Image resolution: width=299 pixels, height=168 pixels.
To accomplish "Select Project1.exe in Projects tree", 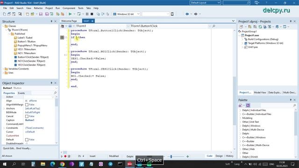I will pyautogui.click(x=252, y=35).
